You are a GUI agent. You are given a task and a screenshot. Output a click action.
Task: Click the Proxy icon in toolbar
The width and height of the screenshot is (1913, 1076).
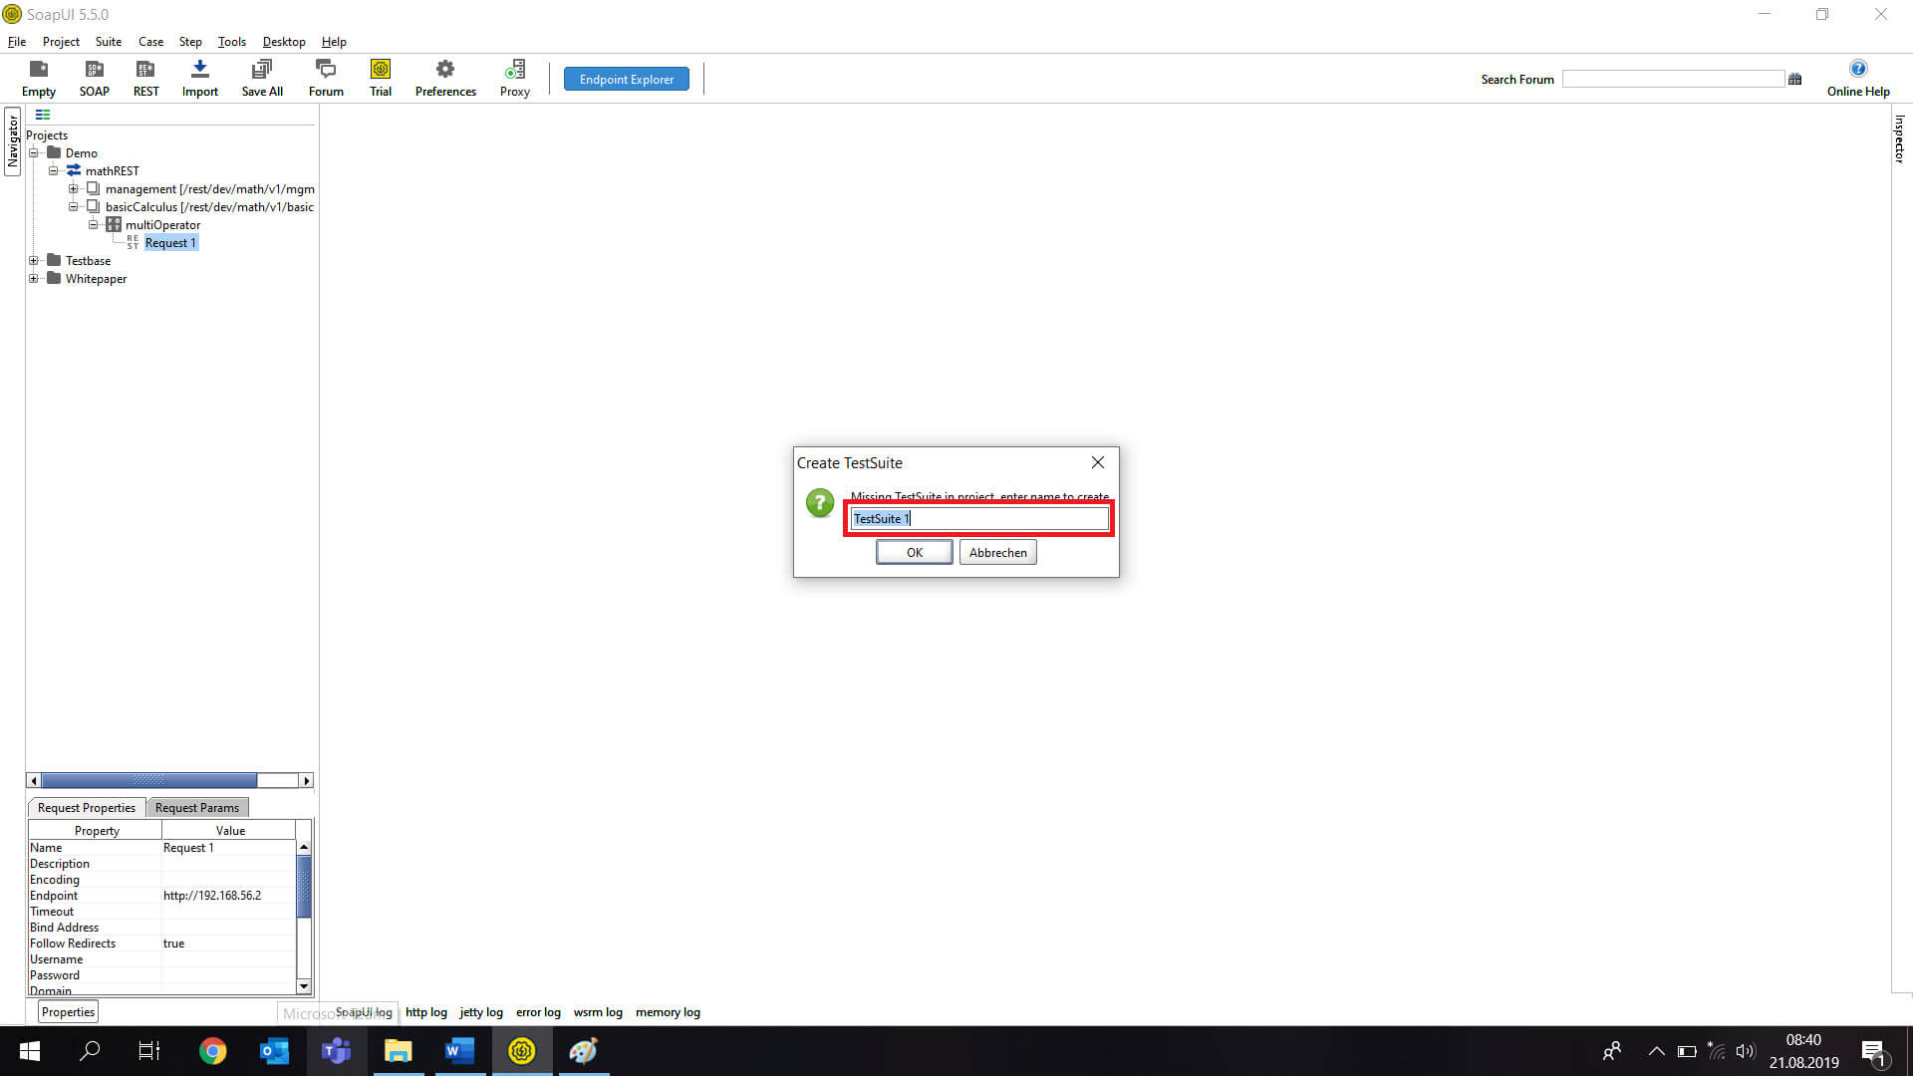click(514, 78)
